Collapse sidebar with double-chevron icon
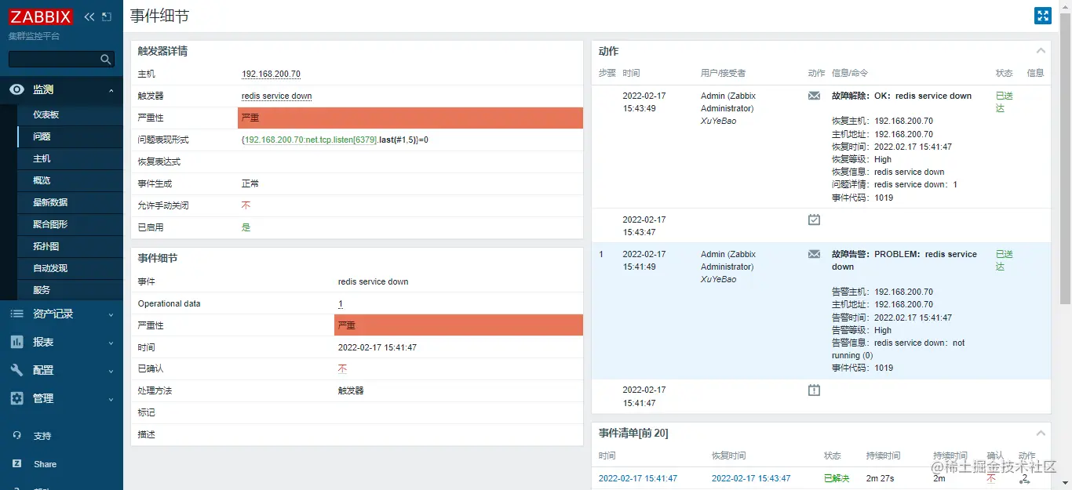 tap(89, 16)
